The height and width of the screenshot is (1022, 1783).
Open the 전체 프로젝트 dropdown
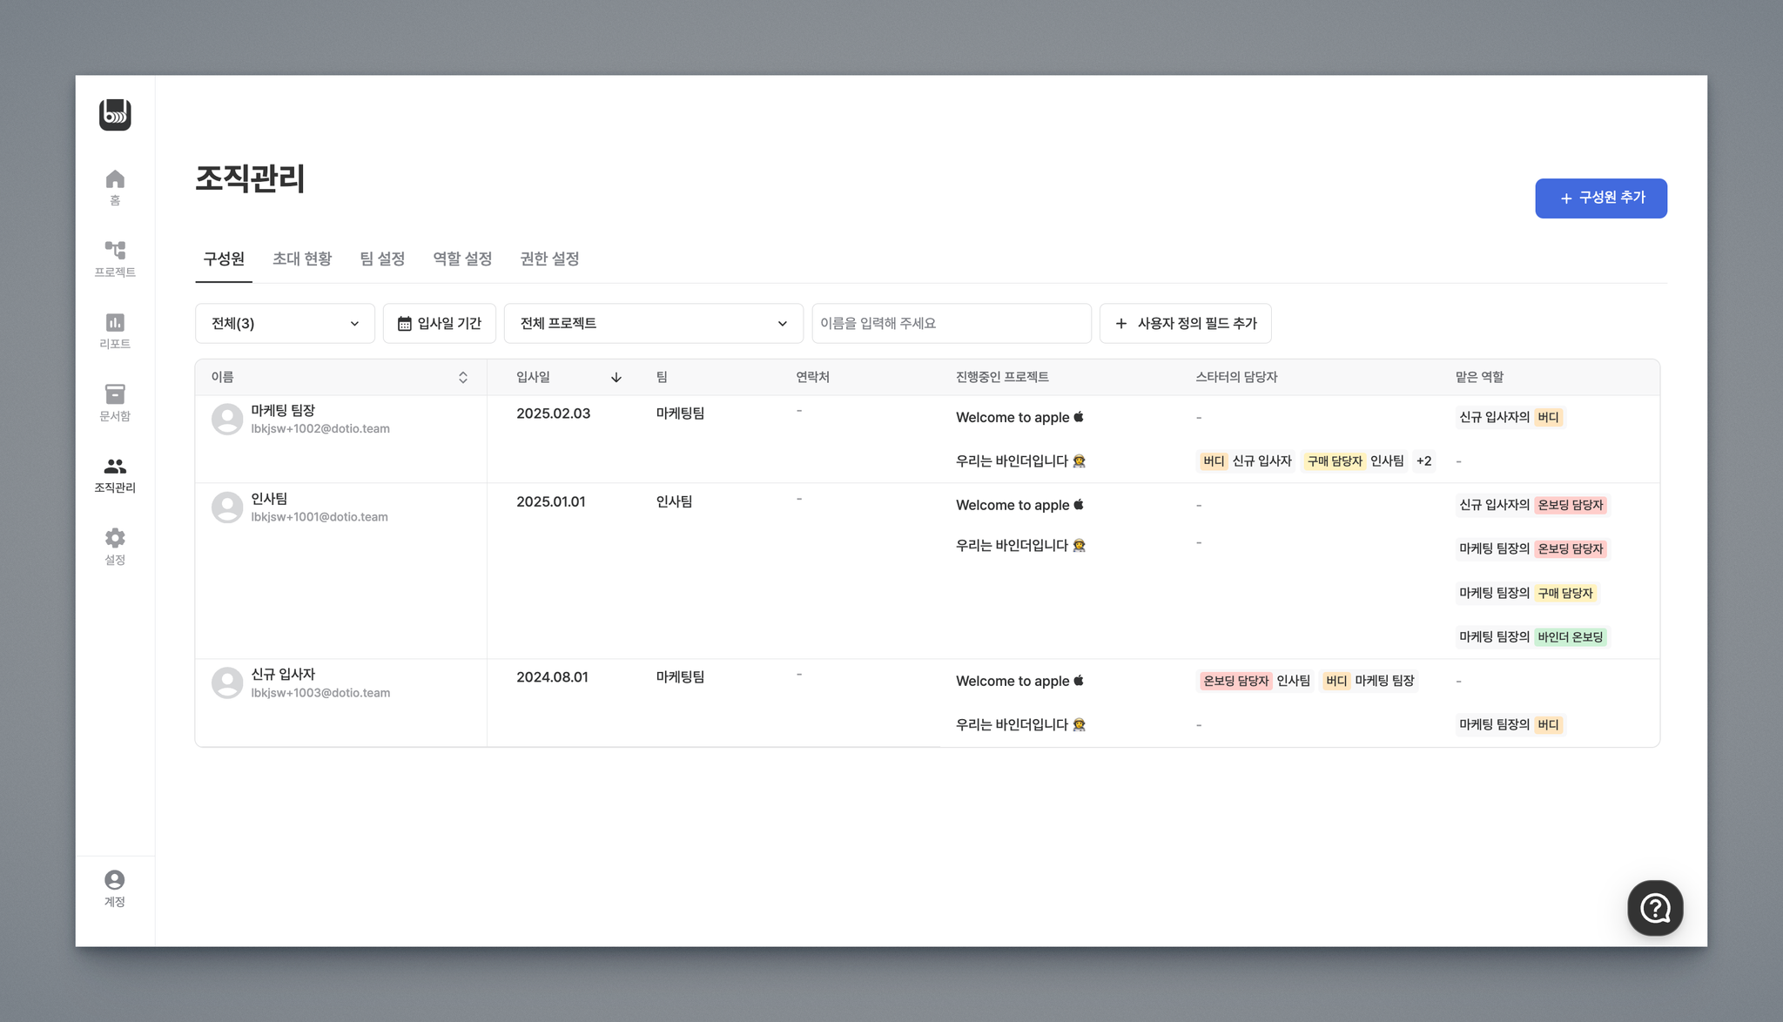pyautogui.click(x=653, y=324)
